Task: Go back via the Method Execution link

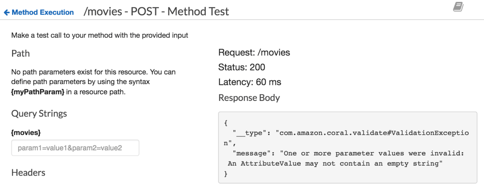Action: (x=43, y=12)
